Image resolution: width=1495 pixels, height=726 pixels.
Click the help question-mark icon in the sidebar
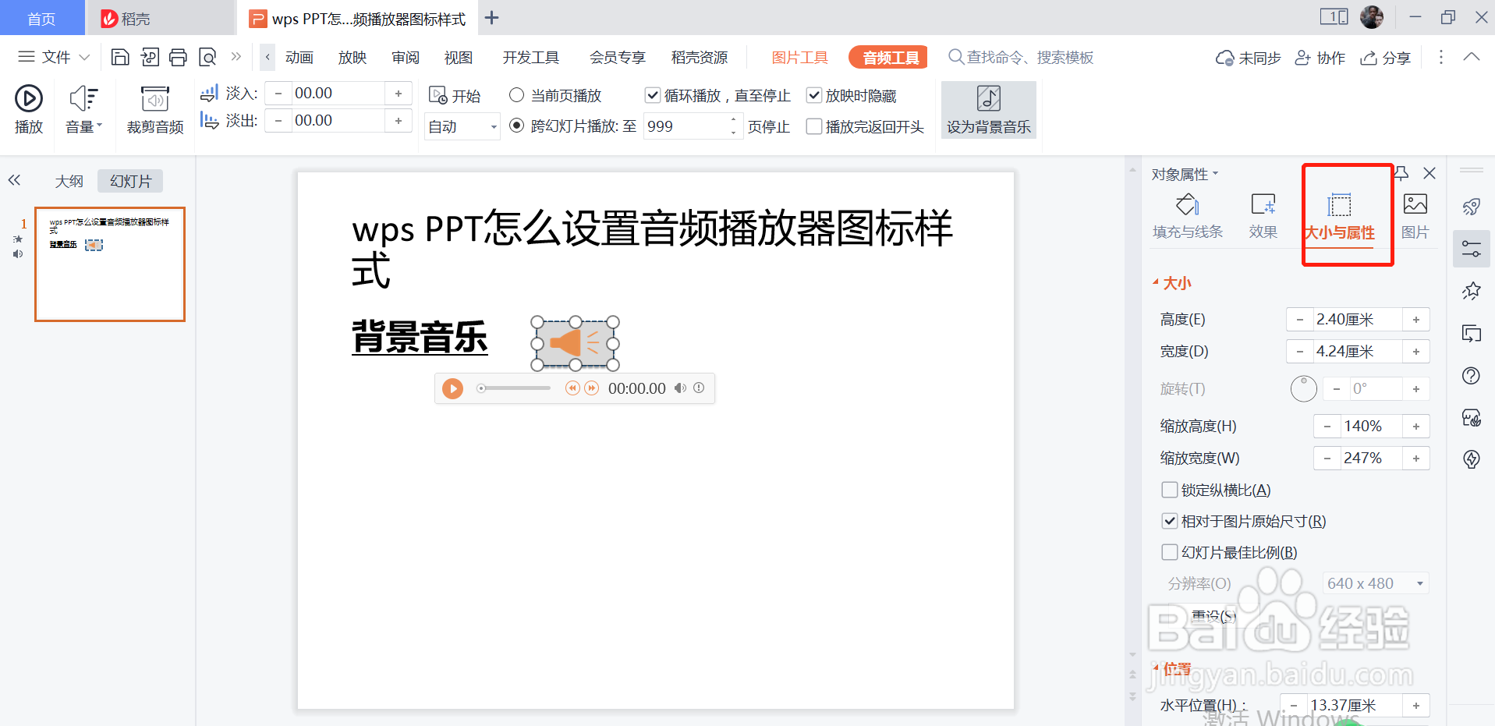click(1472, 376)
